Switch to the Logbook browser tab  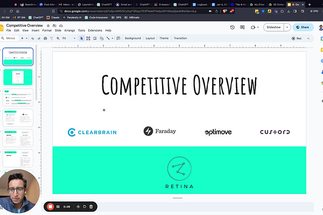tap(200, 4)
